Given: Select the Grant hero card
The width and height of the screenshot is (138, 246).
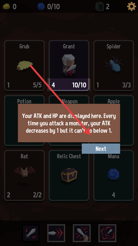Looking at the screenshot, I should [69, 66].
